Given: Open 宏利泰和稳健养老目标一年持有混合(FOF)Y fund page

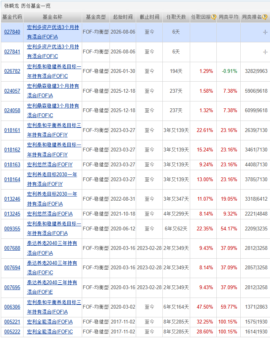Looking at the screenshot, I should (54, 150).
